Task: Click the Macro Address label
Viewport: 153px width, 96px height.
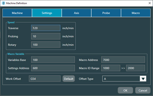Action: pos(88,60)
